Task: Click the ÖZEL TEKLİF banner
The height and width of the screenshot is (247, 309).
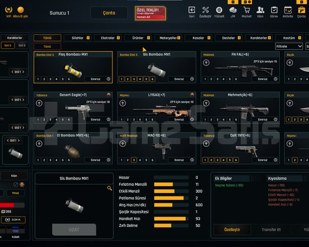Action: 150,13
